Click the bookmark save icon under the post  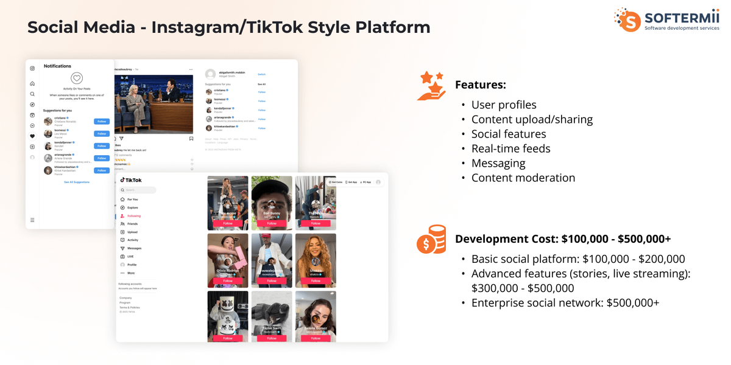(191, 139)
